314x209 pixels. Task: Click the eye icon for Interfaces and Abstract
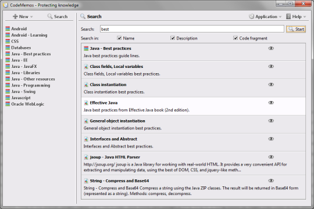pos(271,139)
